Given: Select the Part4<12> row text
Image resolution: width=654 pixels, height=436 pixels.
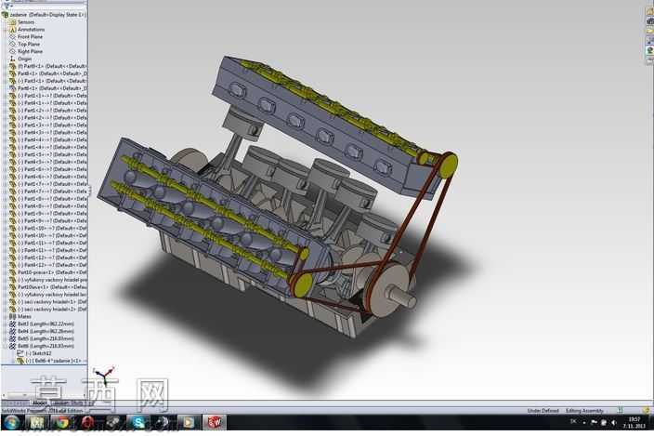Looking at the screenshot, I should (x=52, y=265).
